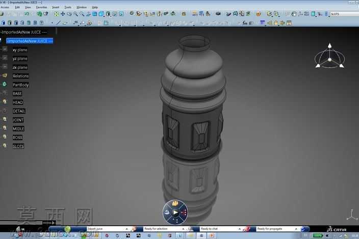Click the play button in the circular robot widget

click(x=175, y=213)
